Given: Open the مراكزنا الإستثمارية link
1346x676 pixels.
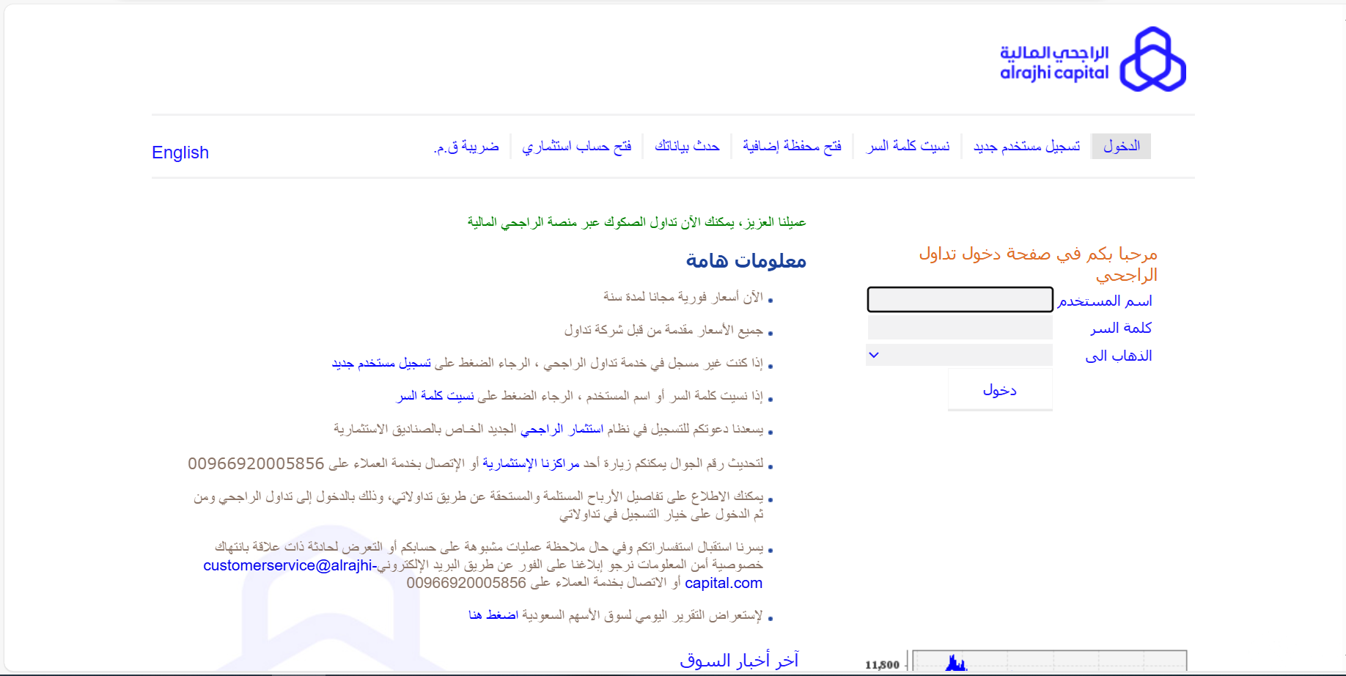Looking at the screenshot, I should pyautogui.click(x=531, y=463).
